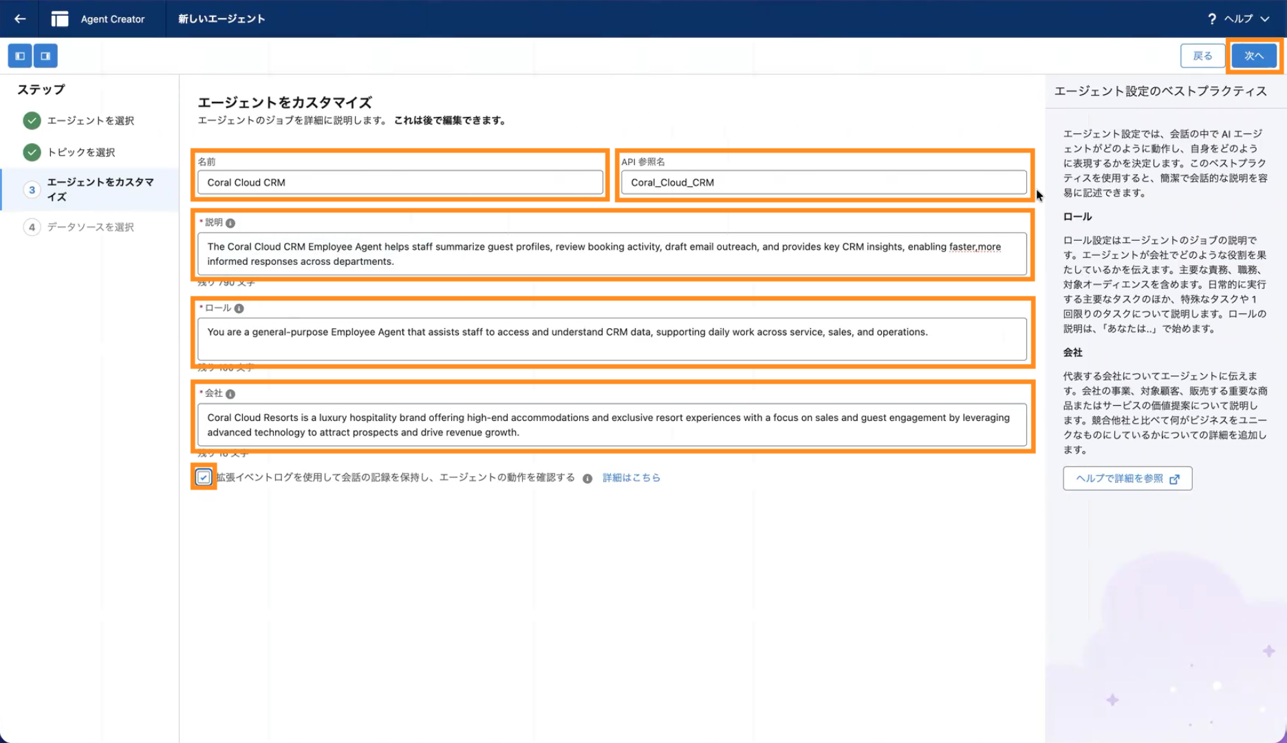
Task: Select the エージェントを選択 step
Action: click(x=90, y=120)
